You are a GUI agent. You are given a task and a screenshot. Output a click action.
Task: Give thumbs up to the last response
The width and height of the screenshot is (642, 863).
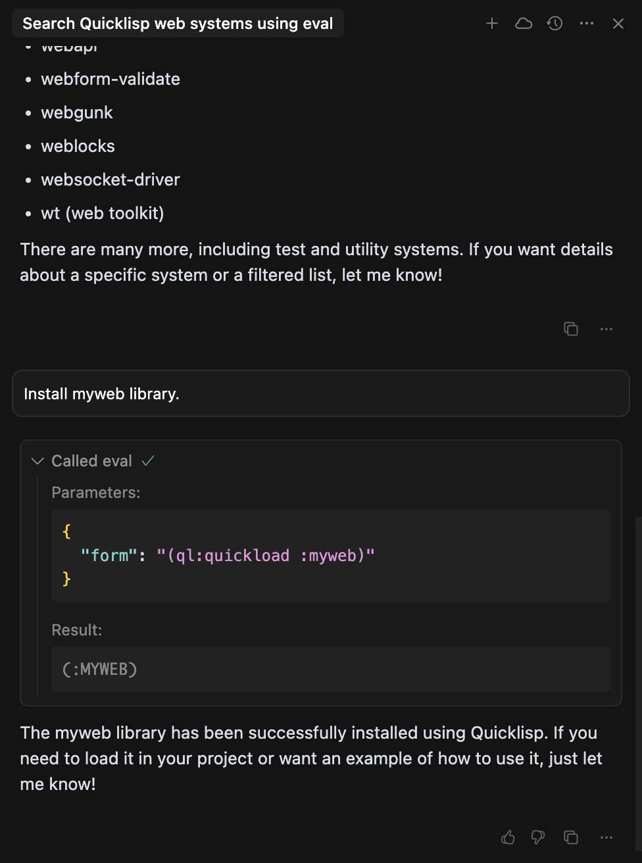pos(508,837)
